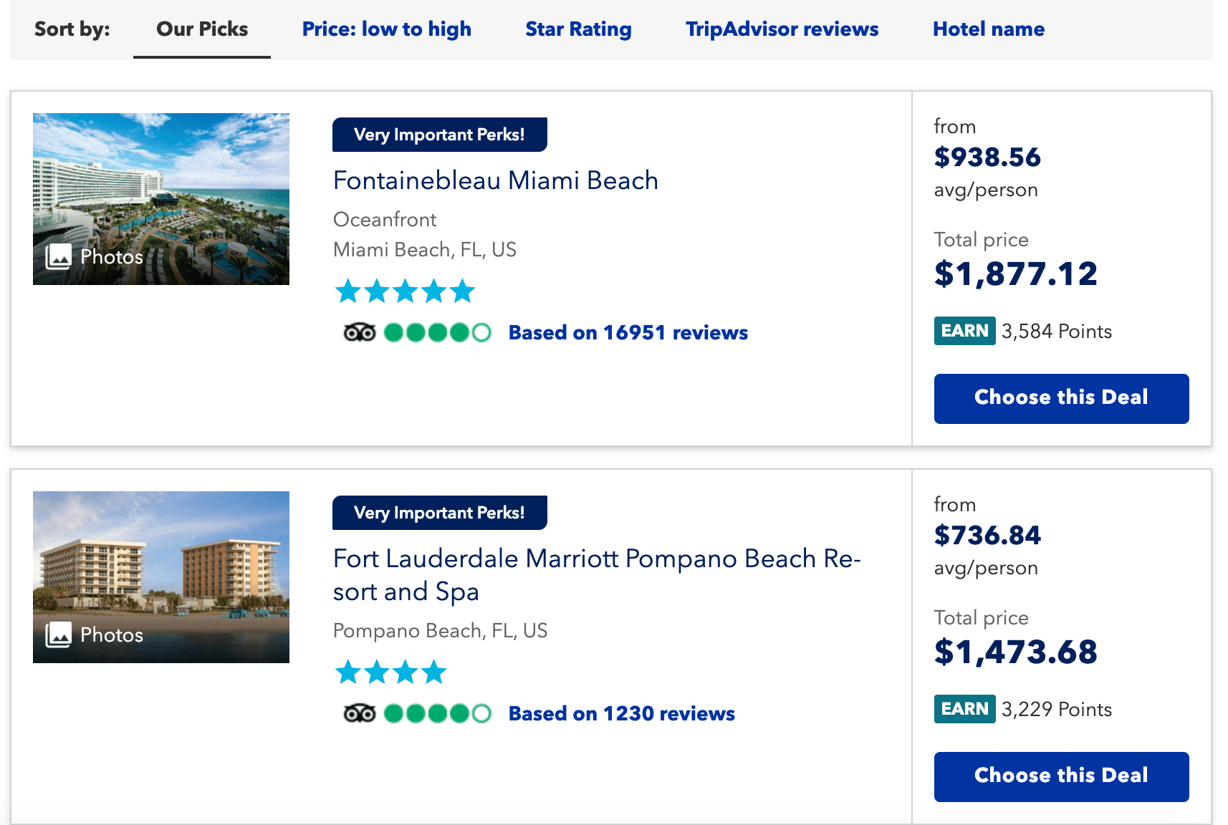Open Fontainebleau photos gallery icon
The image size is (1228, 825).
59,256
